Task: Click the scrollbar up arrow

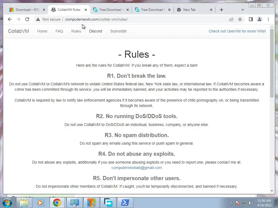Action: point(272,27)
